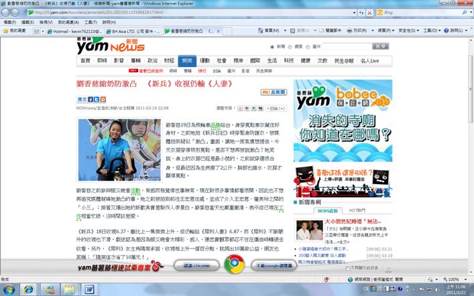
Task: Open the 安全性(S) Safety dropdown
Action: point(409,31)
